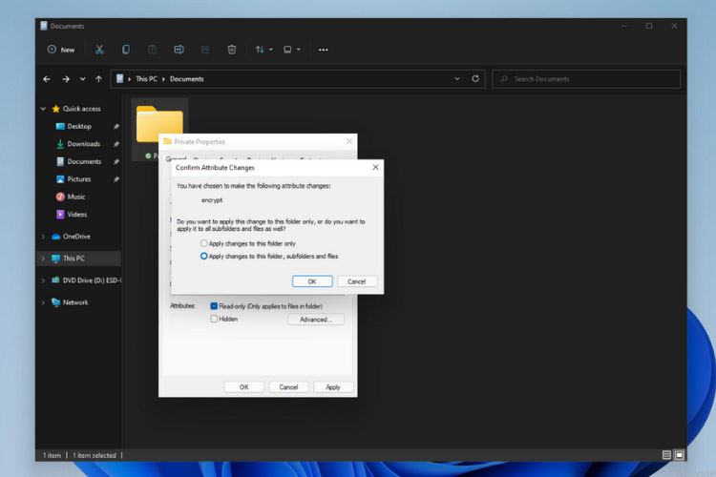Open the Sort options dropdown
Viewport: 716px width, 477px height.
click(x=263, y=50)
